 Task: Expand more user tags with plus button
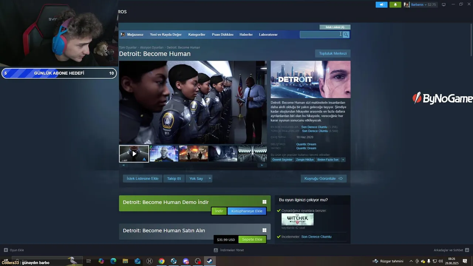(x=343, y=160)
